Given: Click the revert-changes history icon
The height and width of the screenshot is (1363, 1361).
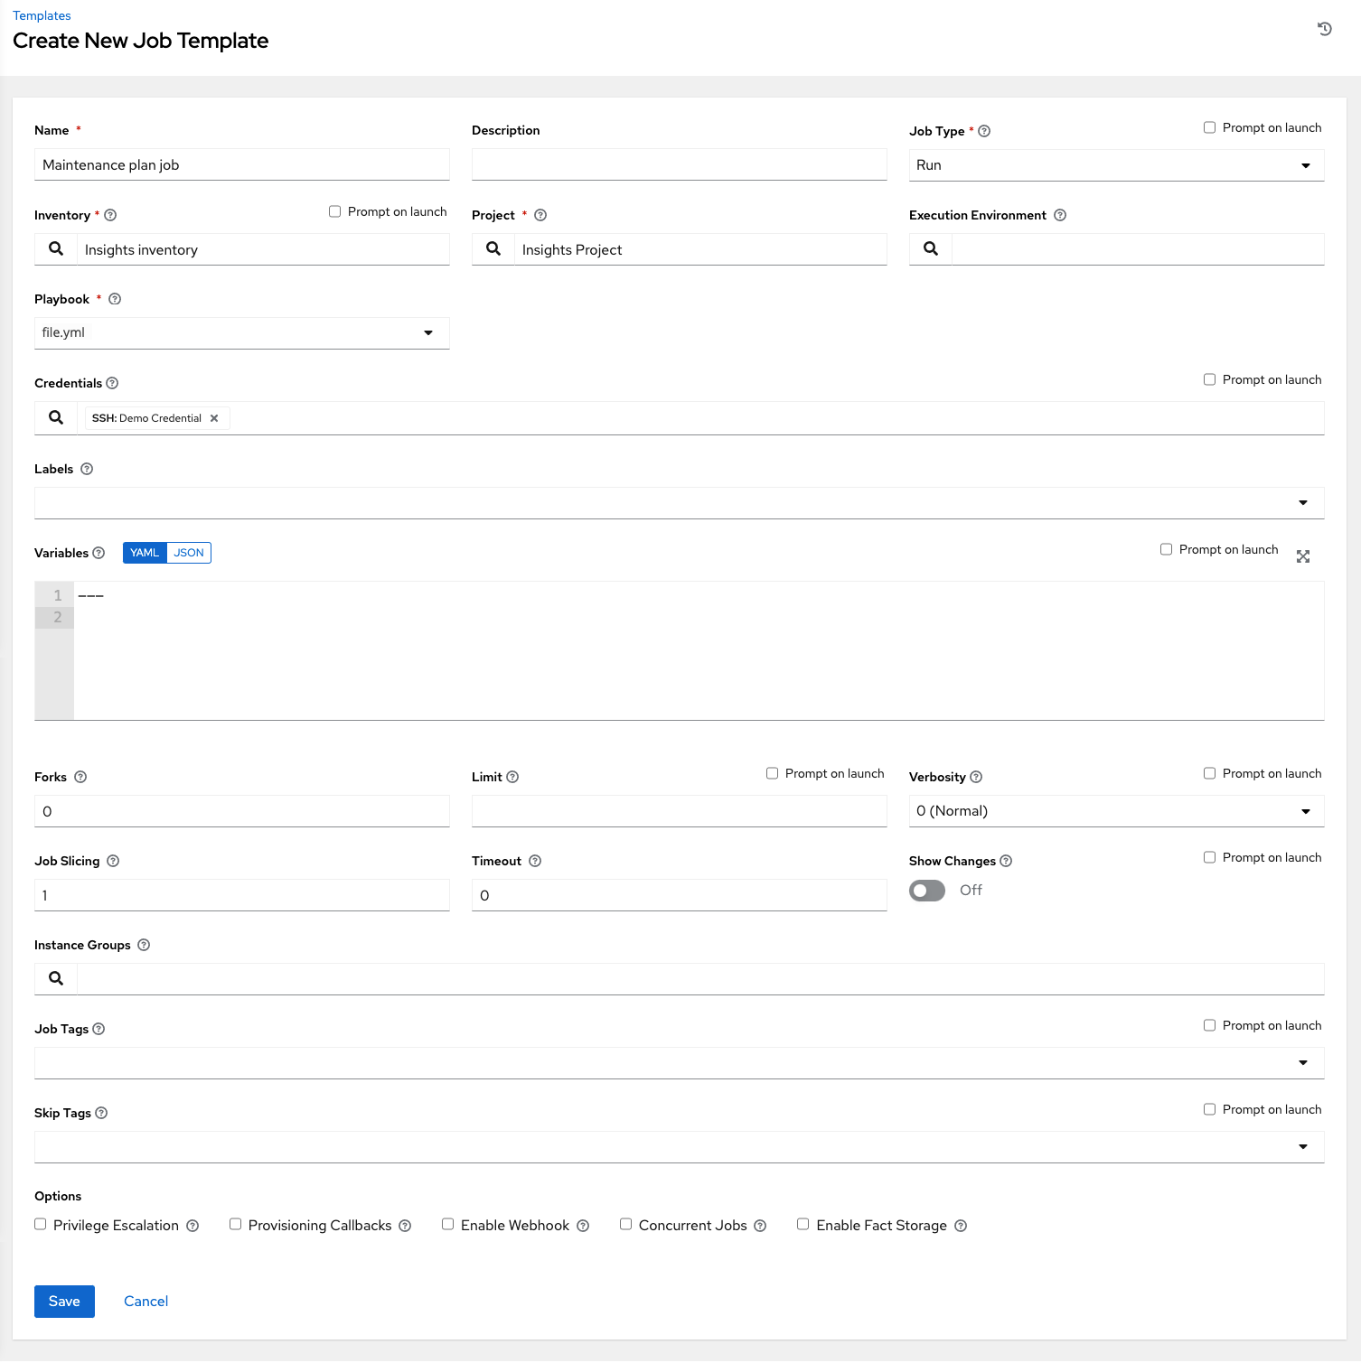Looking at the screenshot, I should click(x=1323, y=28).
